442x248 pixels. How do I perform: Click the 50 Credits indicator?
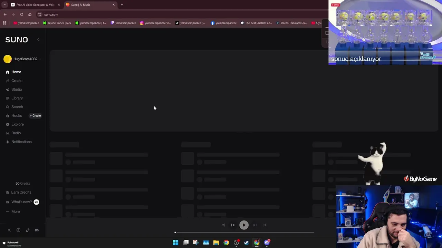[x=23, y=183]
